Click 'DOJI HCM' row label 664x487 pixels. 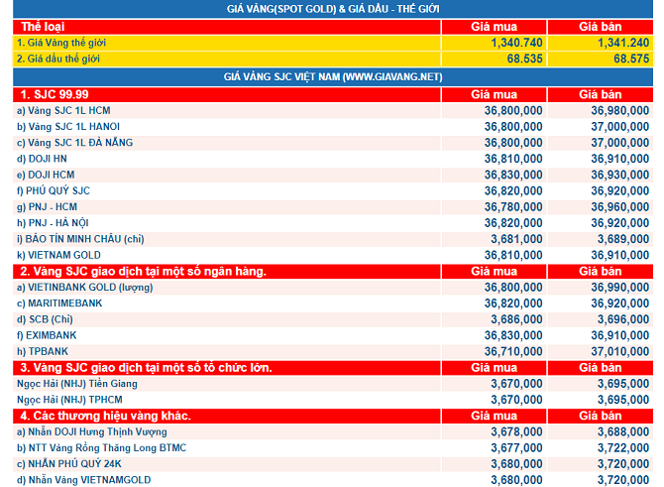click(46, 175)
